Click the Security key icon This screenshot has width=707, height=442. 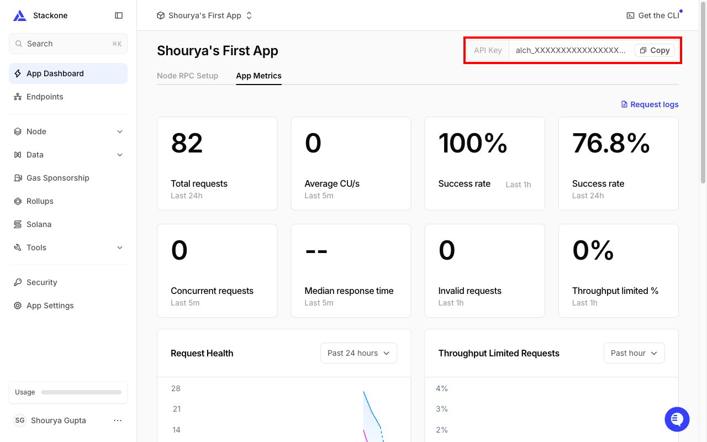click(x=18, y=282)
